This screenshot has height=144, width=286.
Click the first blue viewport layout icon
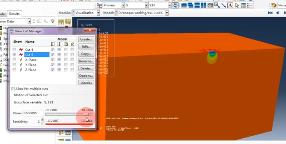184,6
